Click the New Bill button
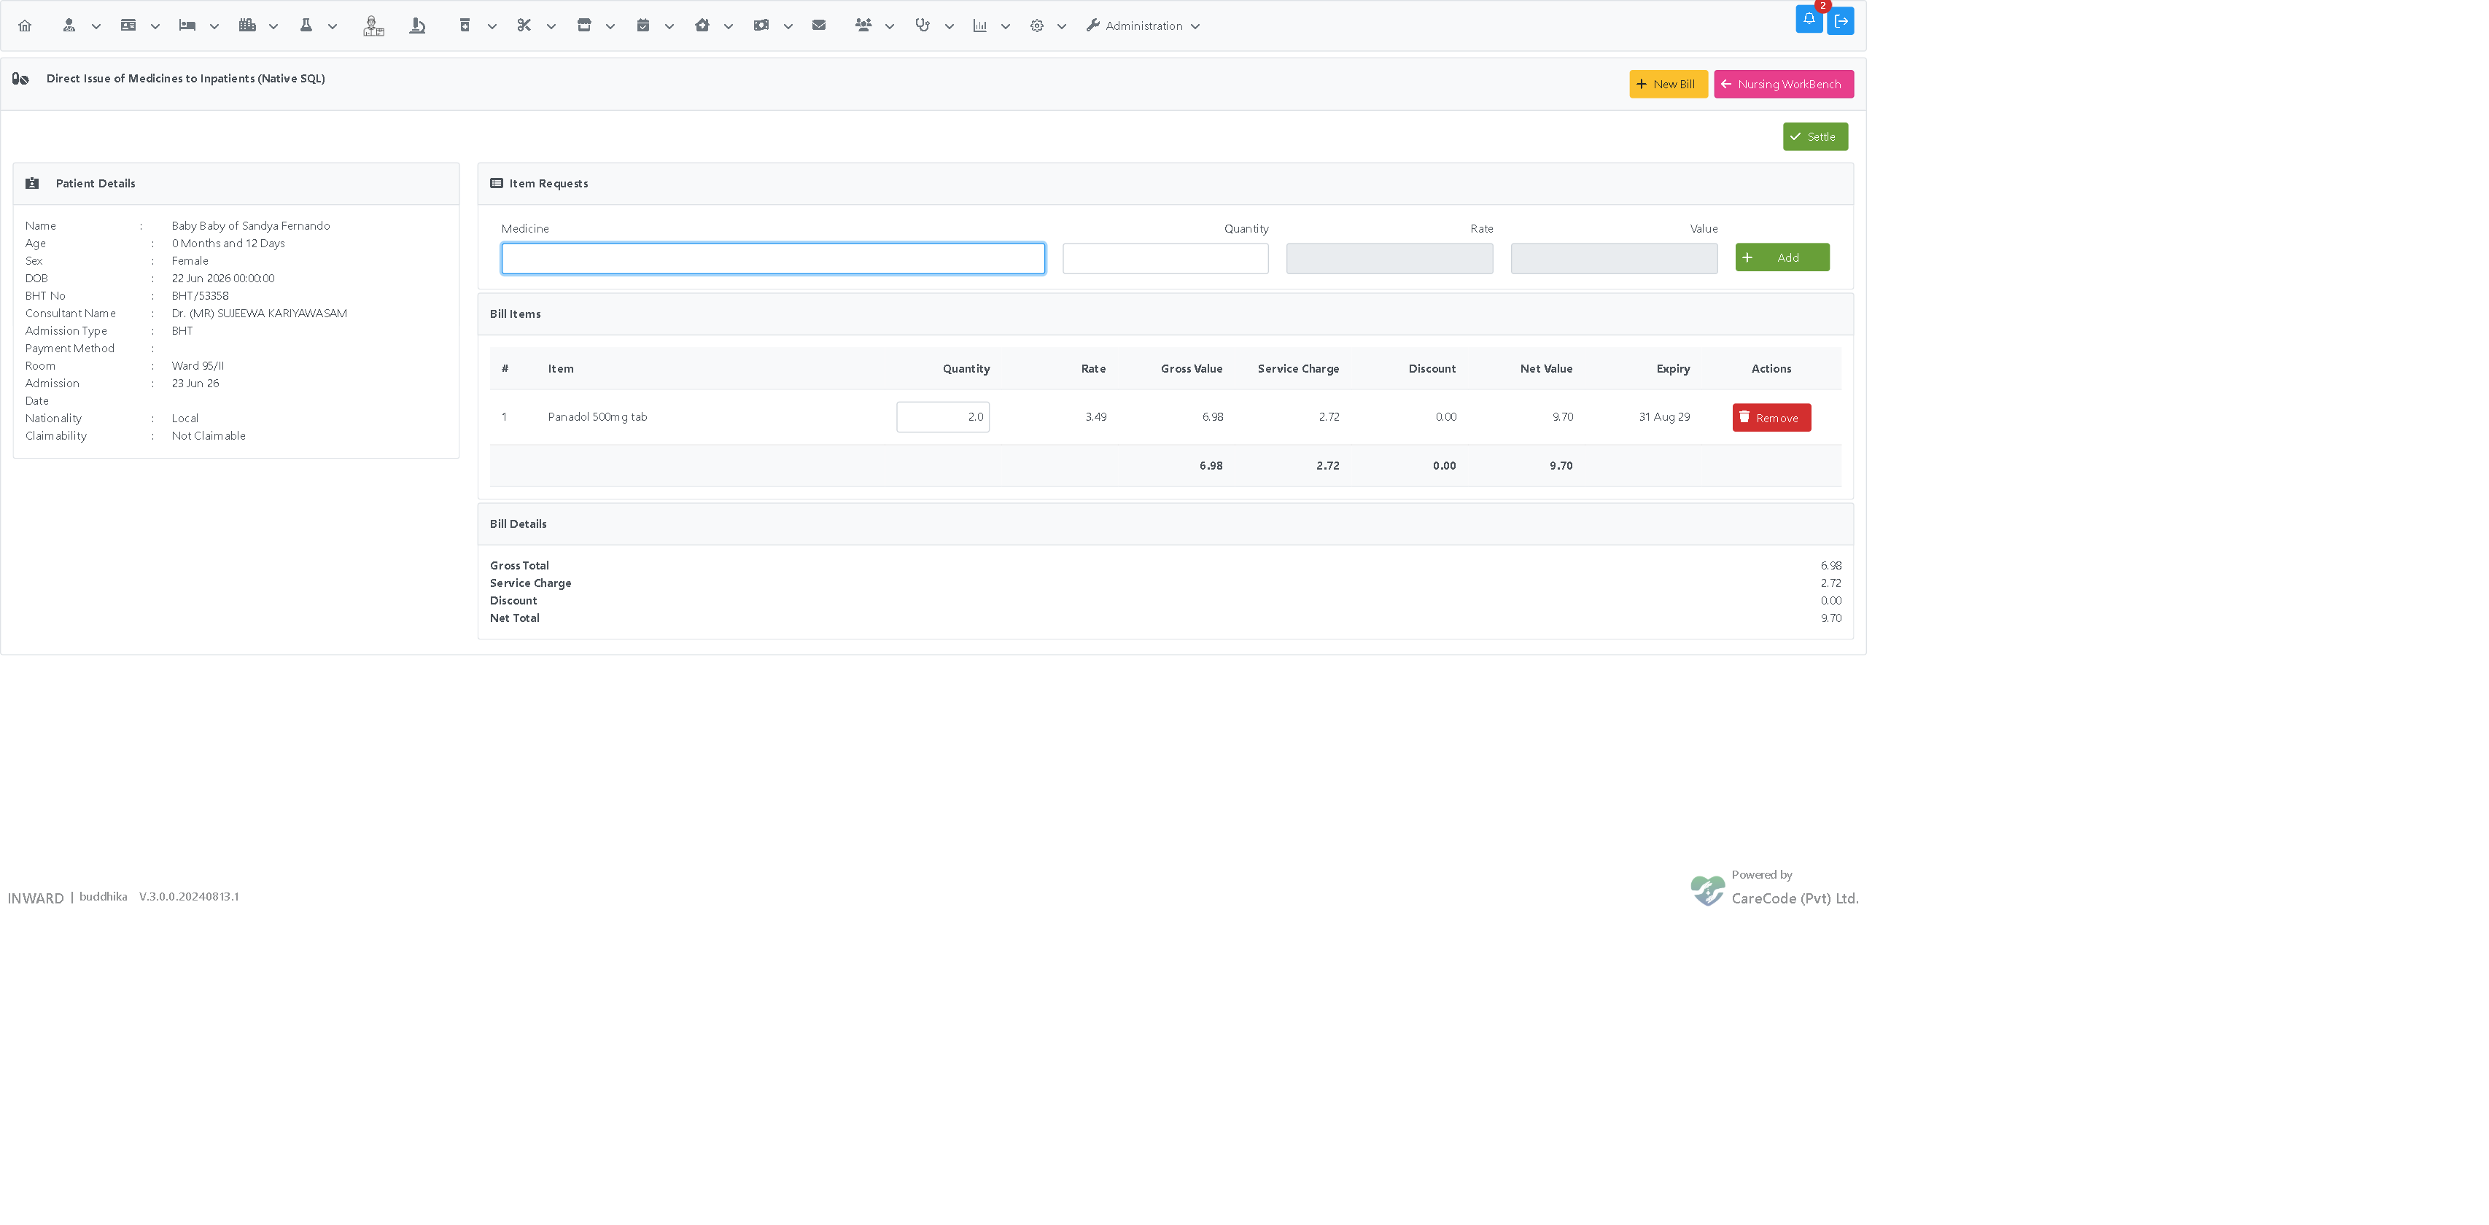 click(x=1668, y=84)
